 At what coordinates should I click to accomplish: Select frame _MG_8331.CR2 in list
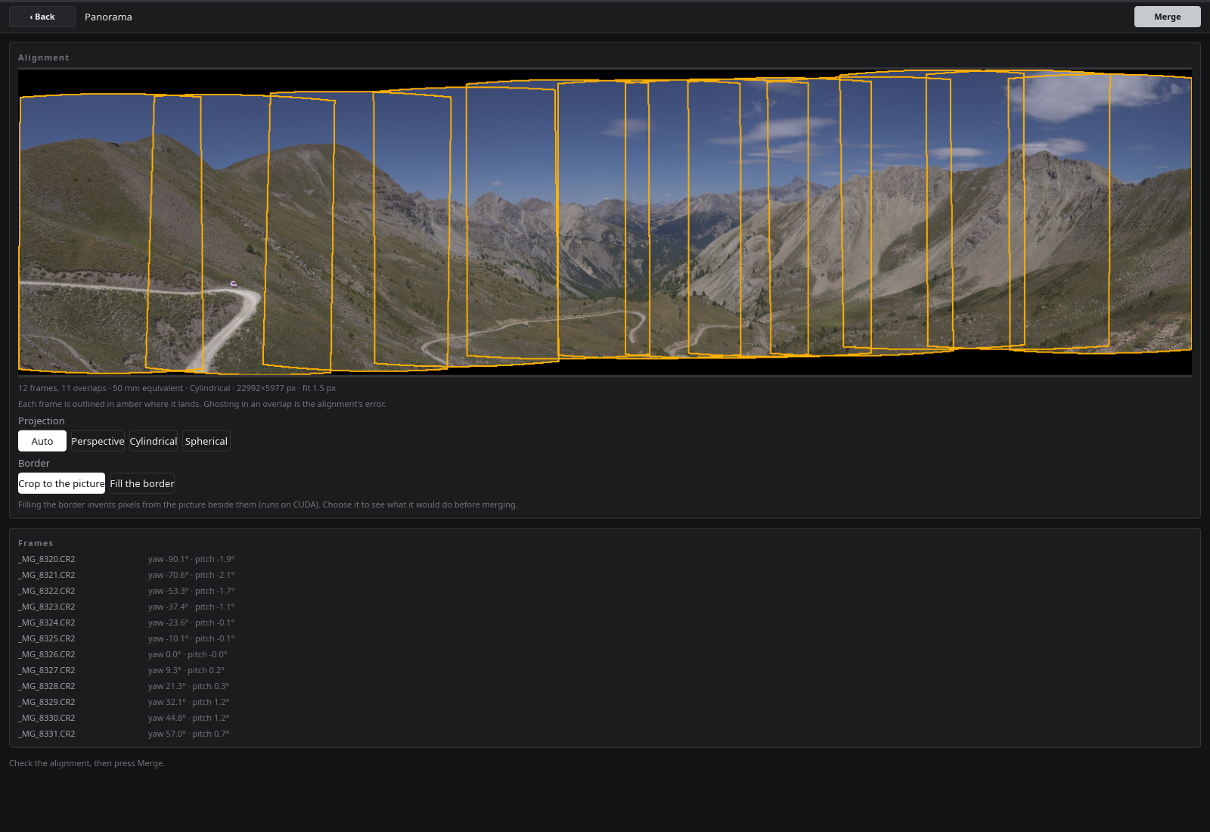tap(605, 734)
